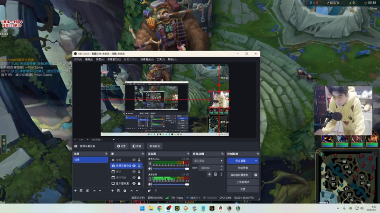Open Google Chrome from the taskbar
Viewport: 380px width, 213px height.
coord(160,208)
